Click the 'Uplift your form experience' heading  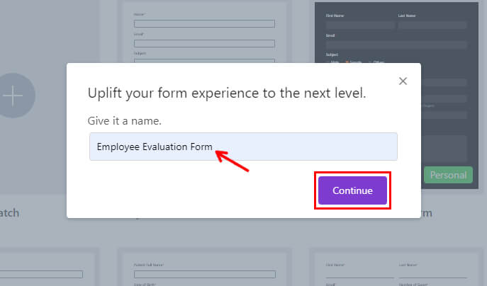(x=227, y=93)
